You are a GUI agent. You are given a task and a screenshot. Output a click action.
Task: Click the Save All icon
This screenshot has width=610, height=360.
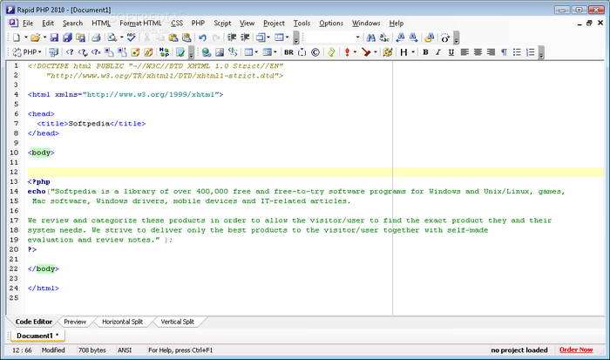67,37
